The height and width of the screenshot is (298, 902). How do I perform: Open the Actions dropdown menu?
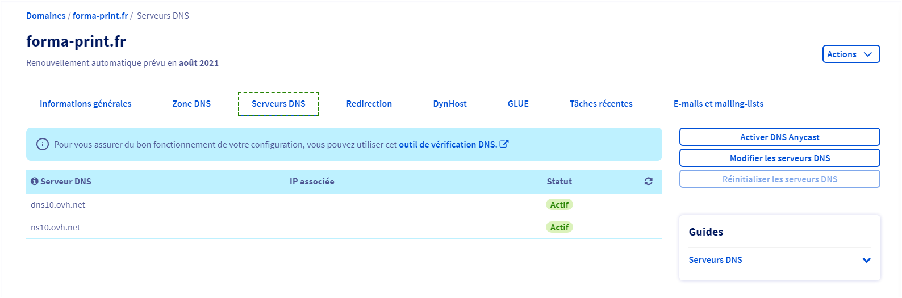[x=851, y=54]
